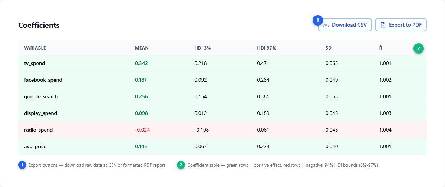Image resolution: width=445 pixels, height=187 pixels.
Task: Click the R-hat value in avg_price row
Action: tap(385, 146)
